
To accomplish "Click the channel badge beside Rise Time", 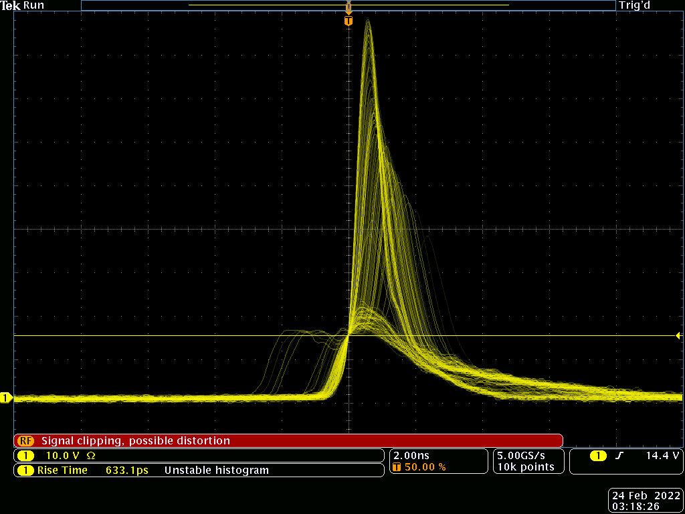I will (x=25, y=470).
